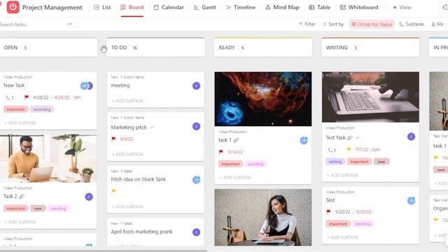Open Group by: Status dropdown
Screen dimensions: 448x252
tap(372, 24)
